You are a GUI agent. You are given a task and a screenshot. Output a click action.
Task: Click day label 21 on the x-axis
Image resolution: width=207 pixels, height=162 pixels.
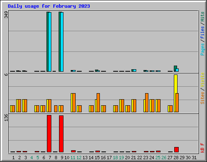click(x=133, y=158)
